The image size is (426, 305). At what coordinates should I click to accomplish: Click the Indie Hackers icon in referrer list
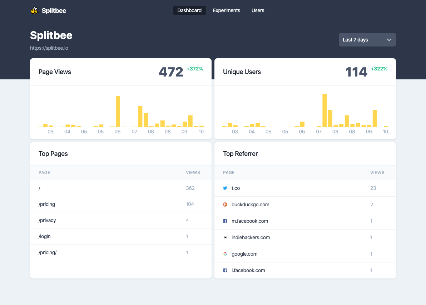(x=225, y=237)
